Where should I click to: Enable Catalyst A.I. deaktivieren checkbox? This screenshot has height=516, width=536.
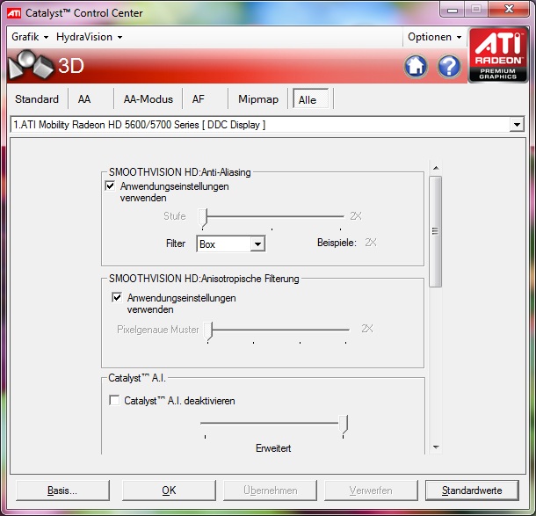click(114, 400)
